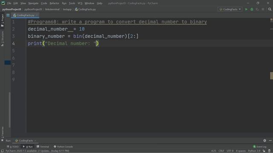Open the Python Console tool window
Image resolution: width=273 pixels, height=153 pixels.
(63, 147)
